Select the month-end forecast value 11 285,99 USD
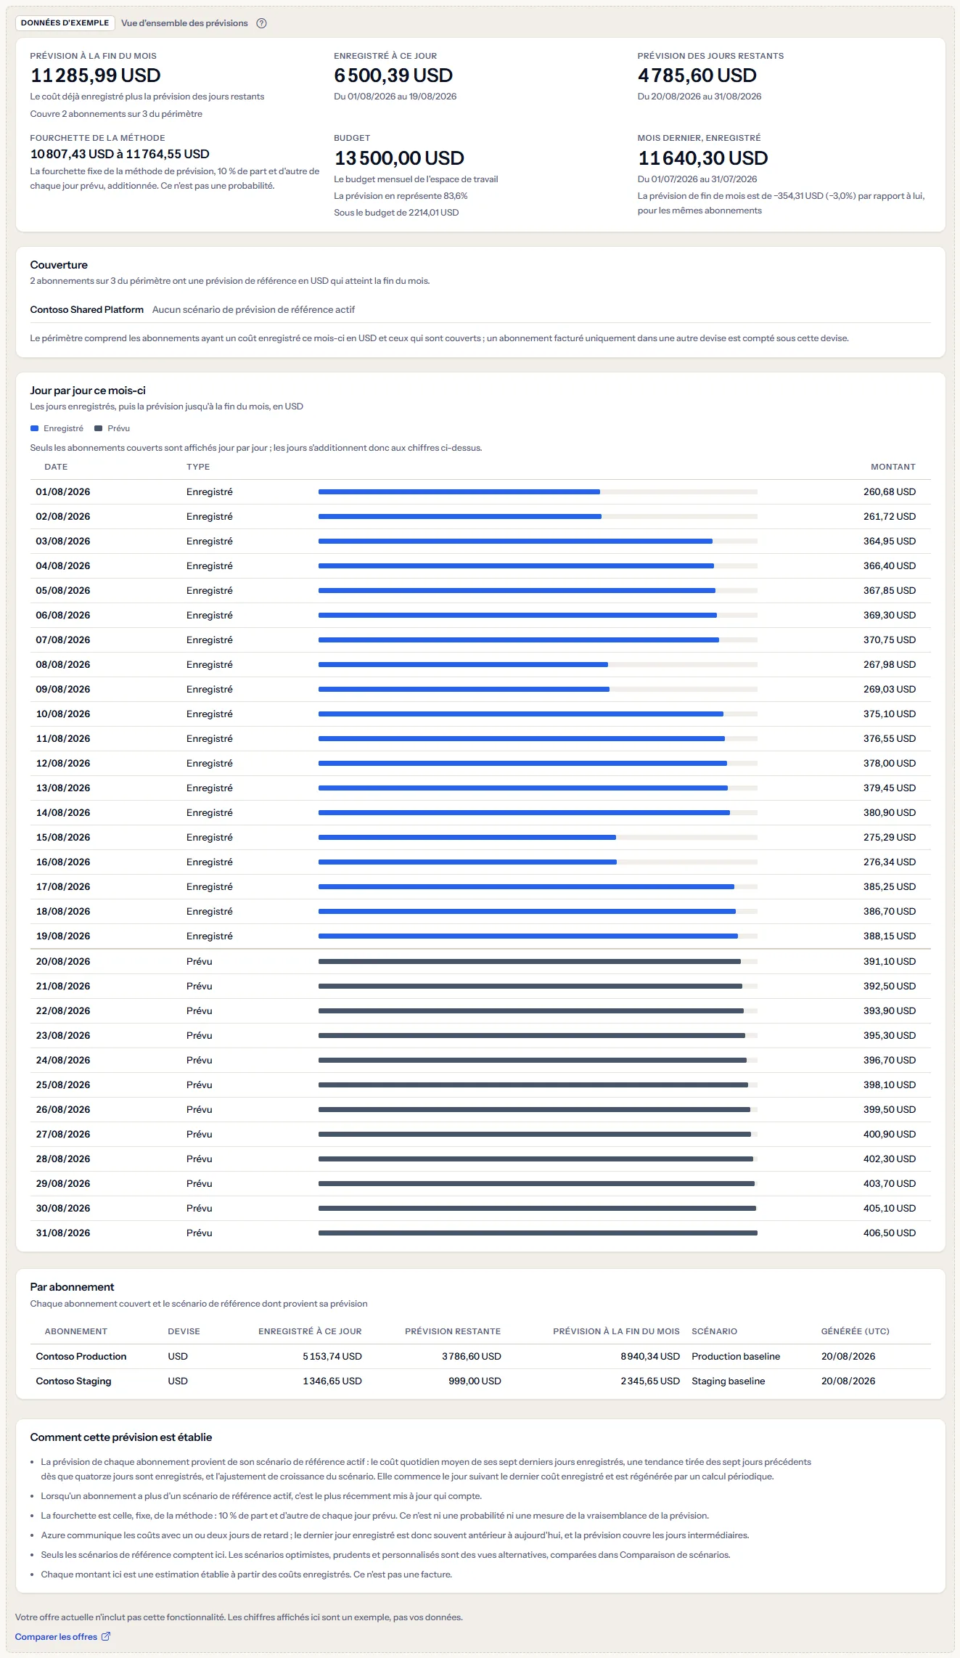The width and height of the screenshot is (960, 1658). (x=96, y=75)
